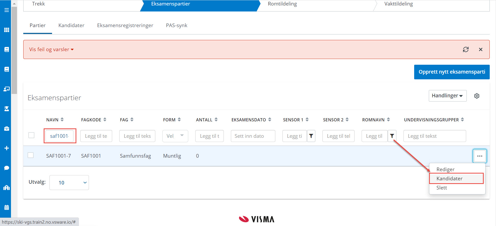Expand Vis feil og varsler

51,49
